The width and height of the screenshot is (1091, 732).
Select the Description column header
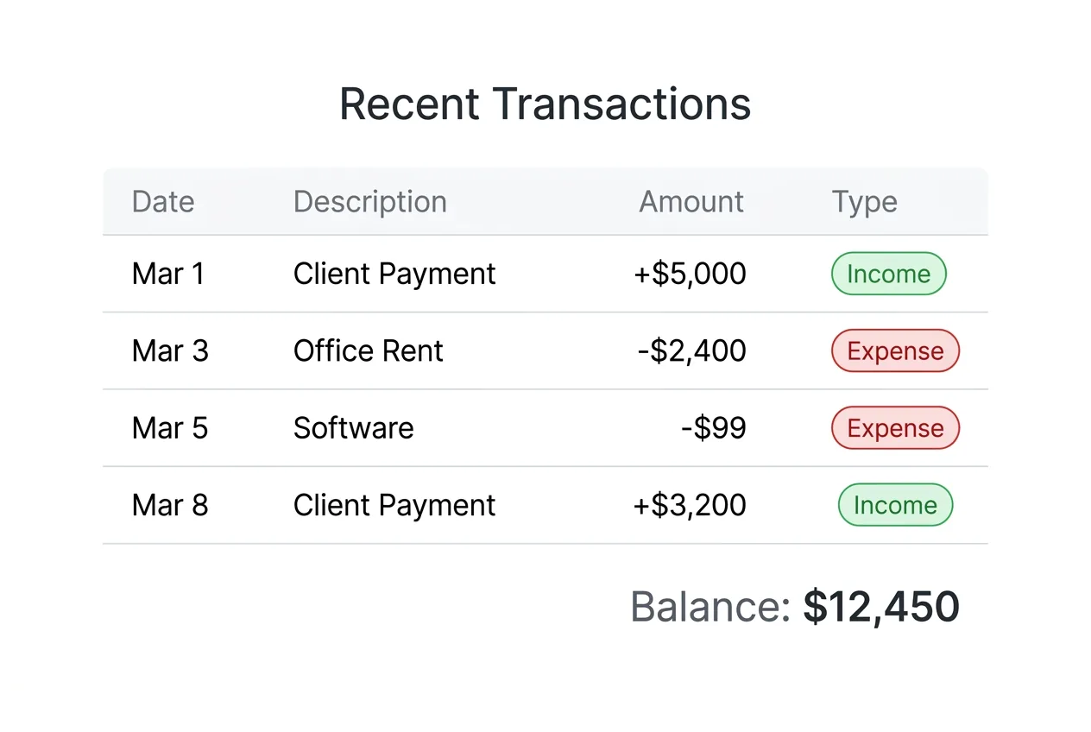click(370, 201)
